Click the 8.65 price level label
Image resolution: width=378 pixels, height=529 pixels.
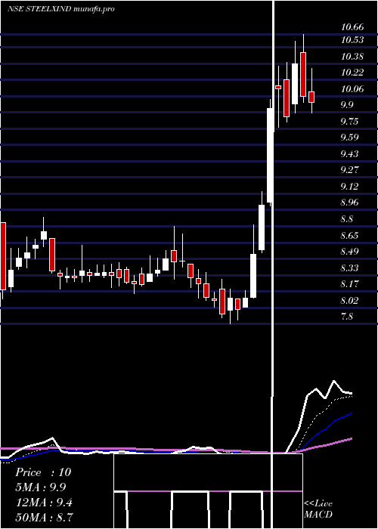point(349,235)
